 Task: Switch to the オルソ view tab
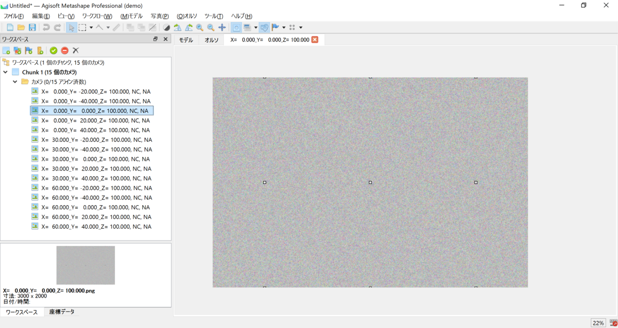[212, 40]
